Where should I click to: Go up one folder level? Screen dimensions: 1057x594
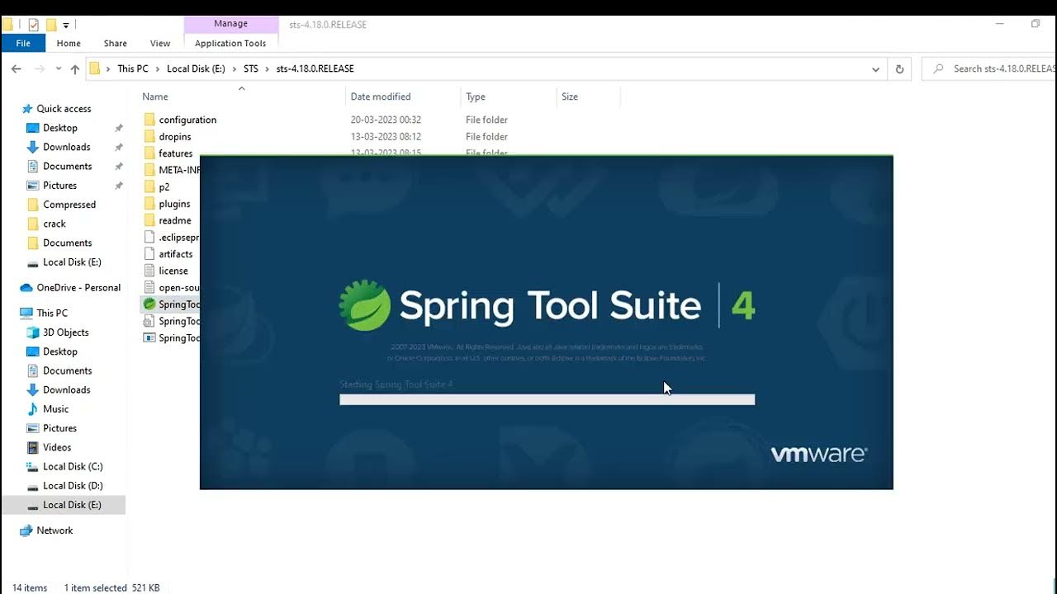(x=75, y=69)
